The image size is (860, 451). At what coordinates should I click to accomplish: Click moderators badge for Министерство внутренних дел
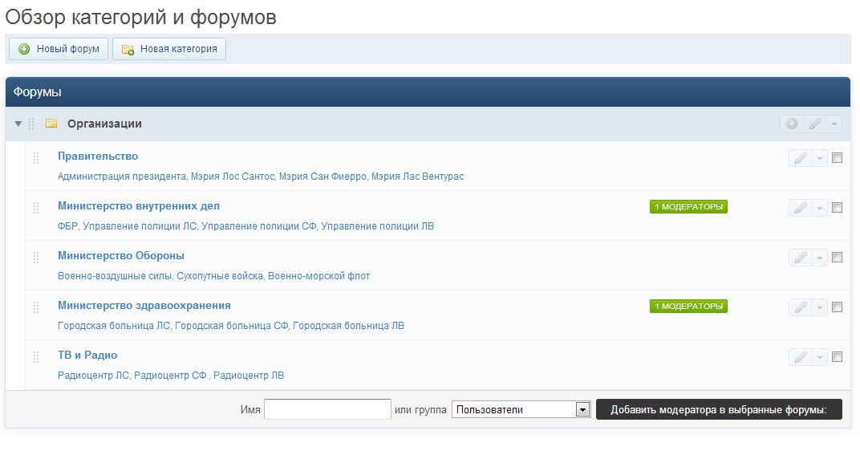[x=688, y=207]
